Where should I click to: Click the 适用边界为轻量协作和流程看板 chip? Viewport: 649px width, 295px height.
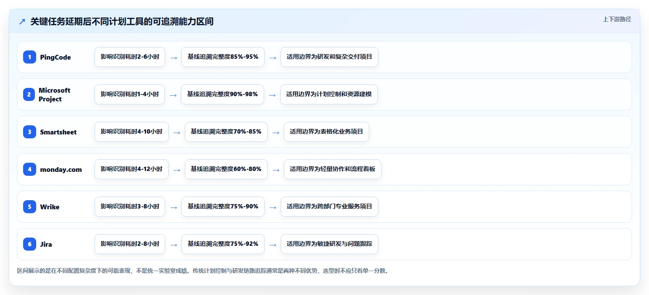click(x=333, y=169)
